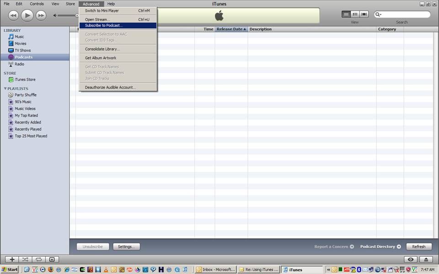
Task: Open the search magnifier options dropdown
Action: [x=378, y=14]
